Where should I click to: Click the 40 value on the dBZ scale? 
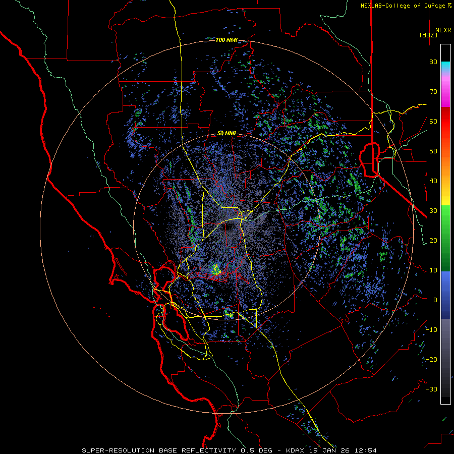pos(433,181)
